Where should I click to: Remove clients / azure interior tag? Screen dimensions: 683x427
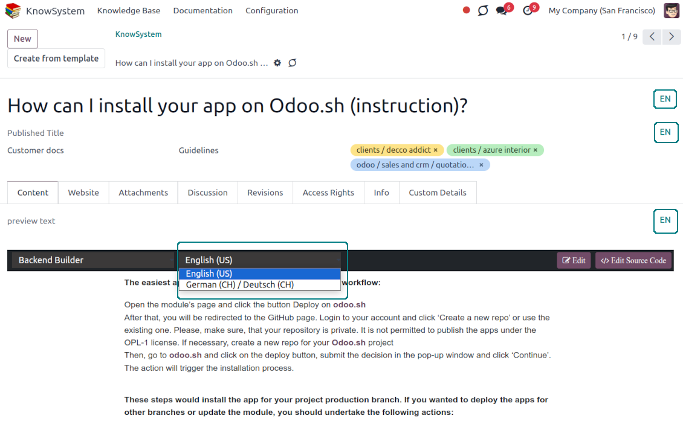pyautogui.click(x=536, y=150)
